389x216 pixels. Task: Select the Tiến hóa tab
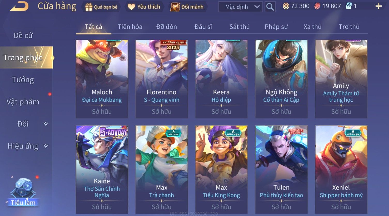[x=130, y=27]
